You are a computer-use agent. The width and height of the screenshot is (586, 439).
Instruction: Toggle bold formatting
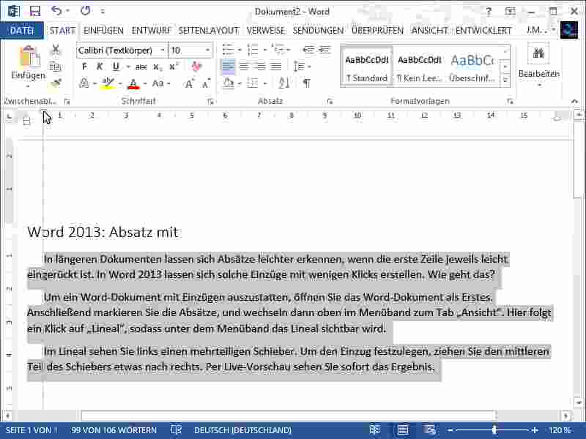(84, 67)
